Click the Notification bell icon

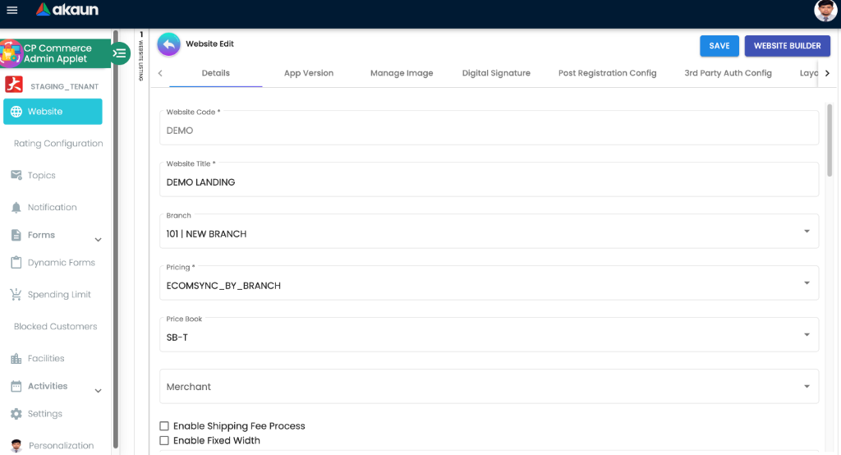16,208
